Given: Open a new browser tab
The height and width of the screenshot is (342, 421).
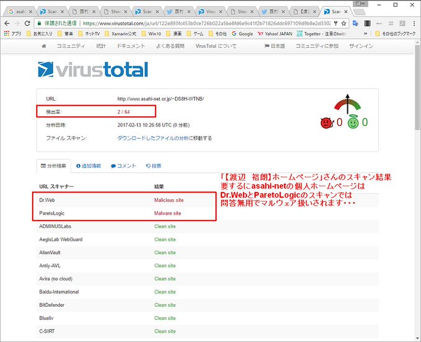Looking at the screenshot, I should [359, 12].
